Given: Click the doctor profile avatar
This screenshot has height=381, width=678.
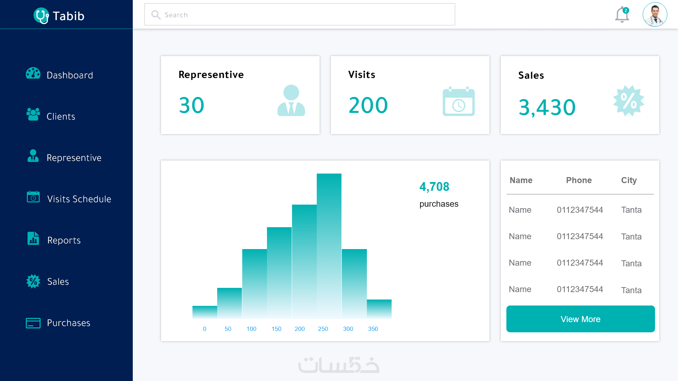Looking at the screenshot, I should click(x=655, y=15).
